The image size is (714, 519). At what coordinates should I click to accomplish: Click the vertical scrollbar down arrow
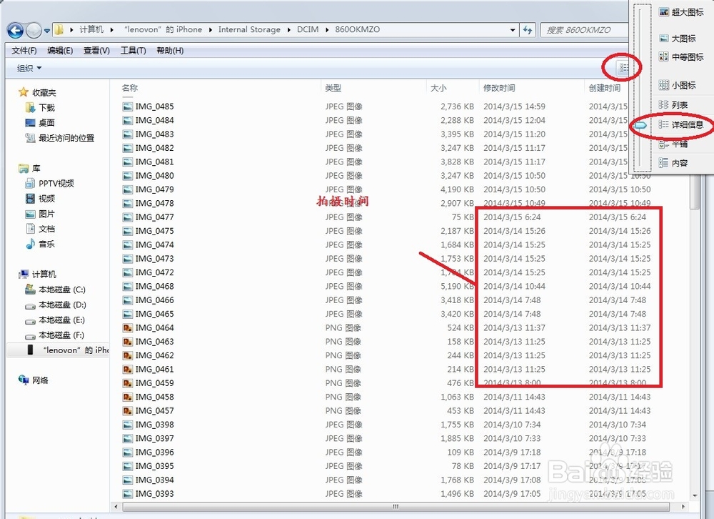coord(695,495)
